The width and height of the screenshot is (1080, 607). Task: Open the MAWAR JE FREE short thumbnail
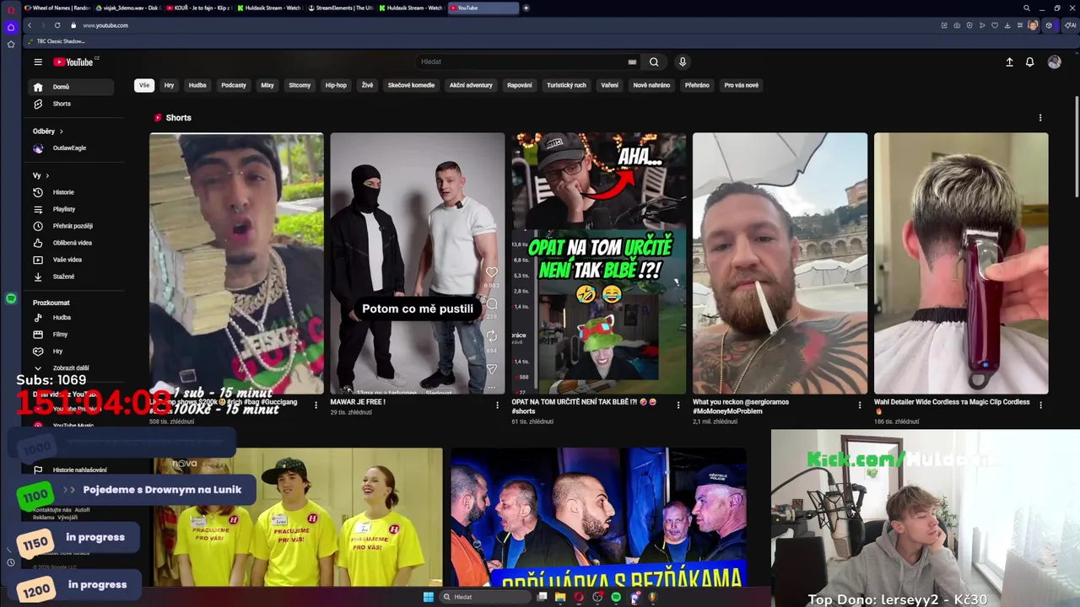(x=418, y=263)
